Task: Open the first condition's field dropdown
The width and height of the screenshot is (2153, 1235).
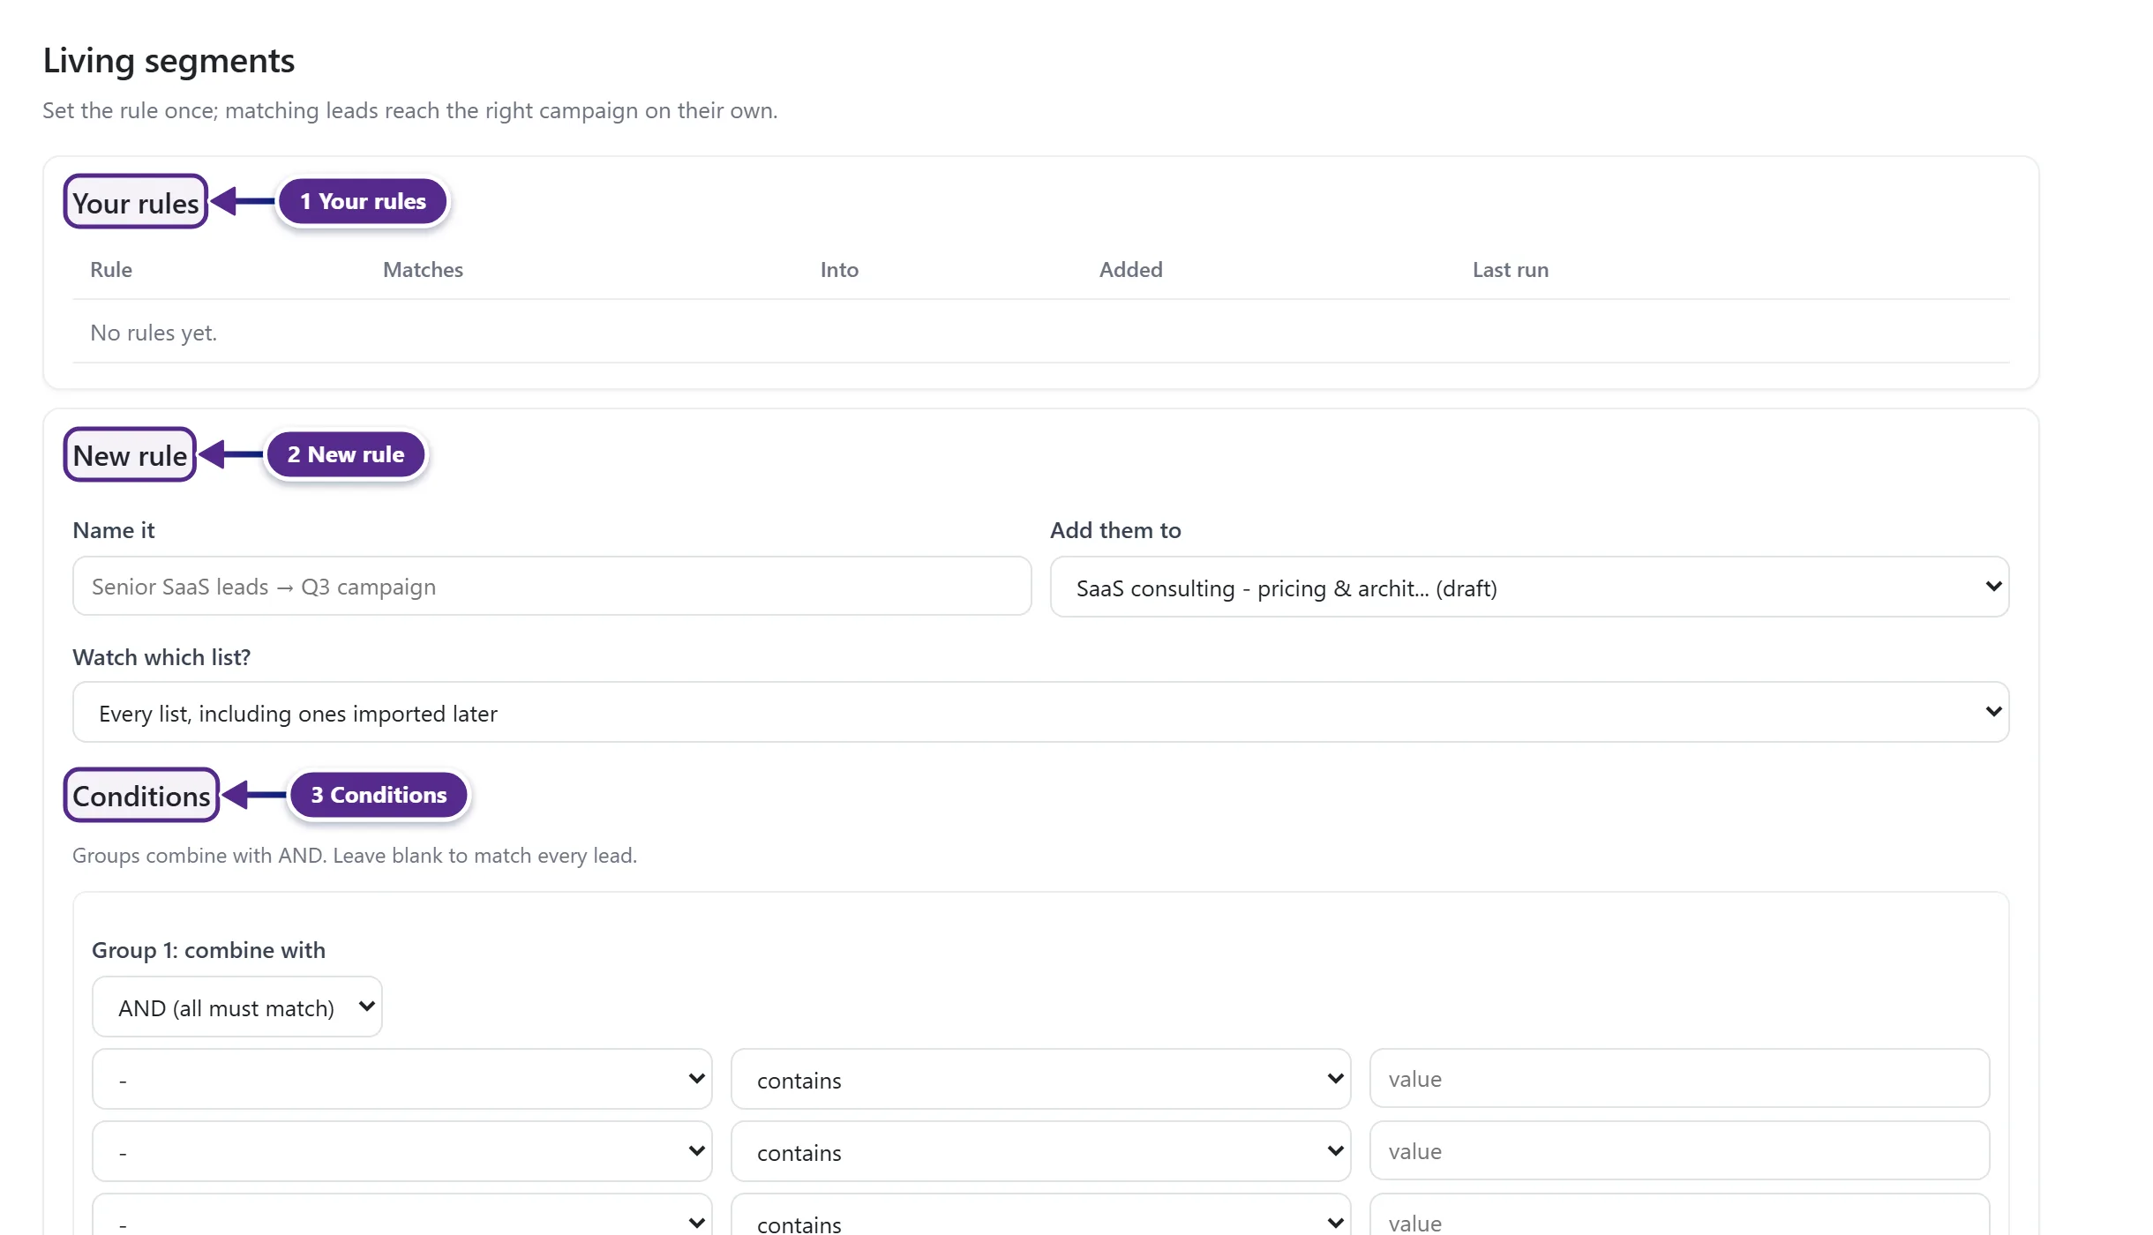Action: [x=401, y=1079]
